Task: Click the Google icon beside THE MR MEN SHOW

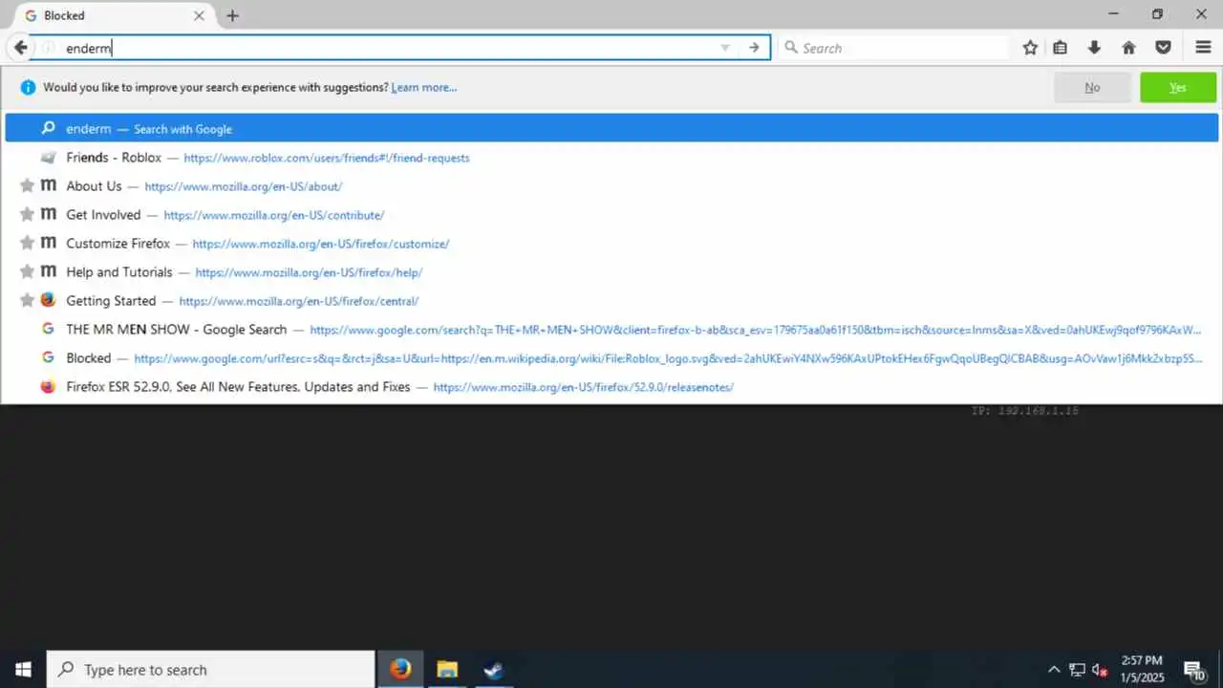Action: coord(48,329)
